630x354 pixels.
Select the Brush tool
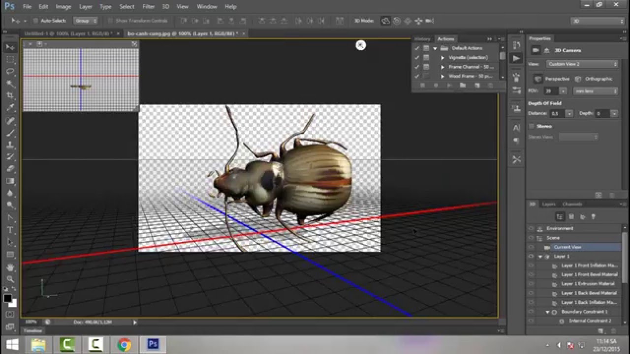click(10, 133)
